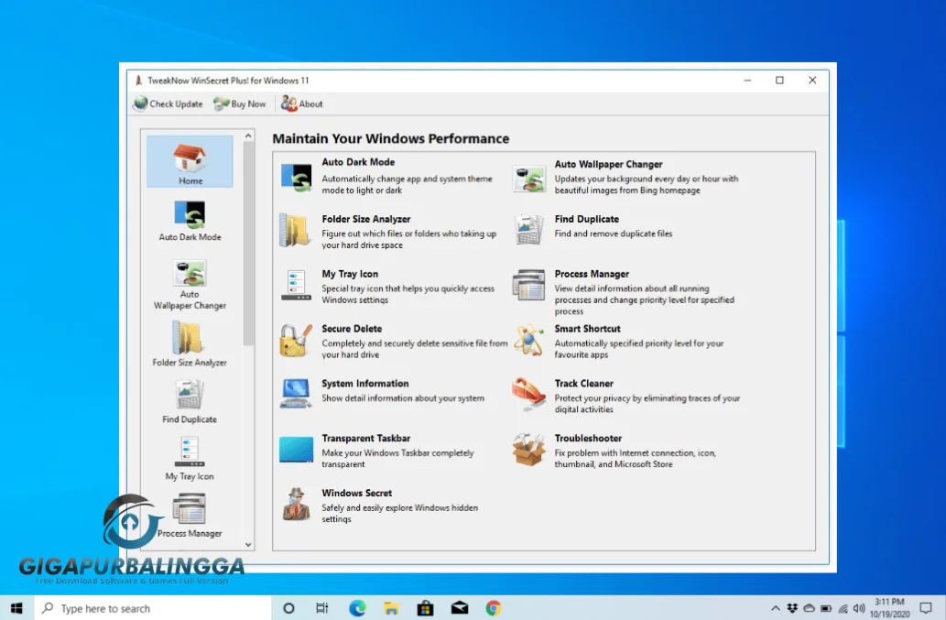Click the Smart Shortcut atom icon

528,340
